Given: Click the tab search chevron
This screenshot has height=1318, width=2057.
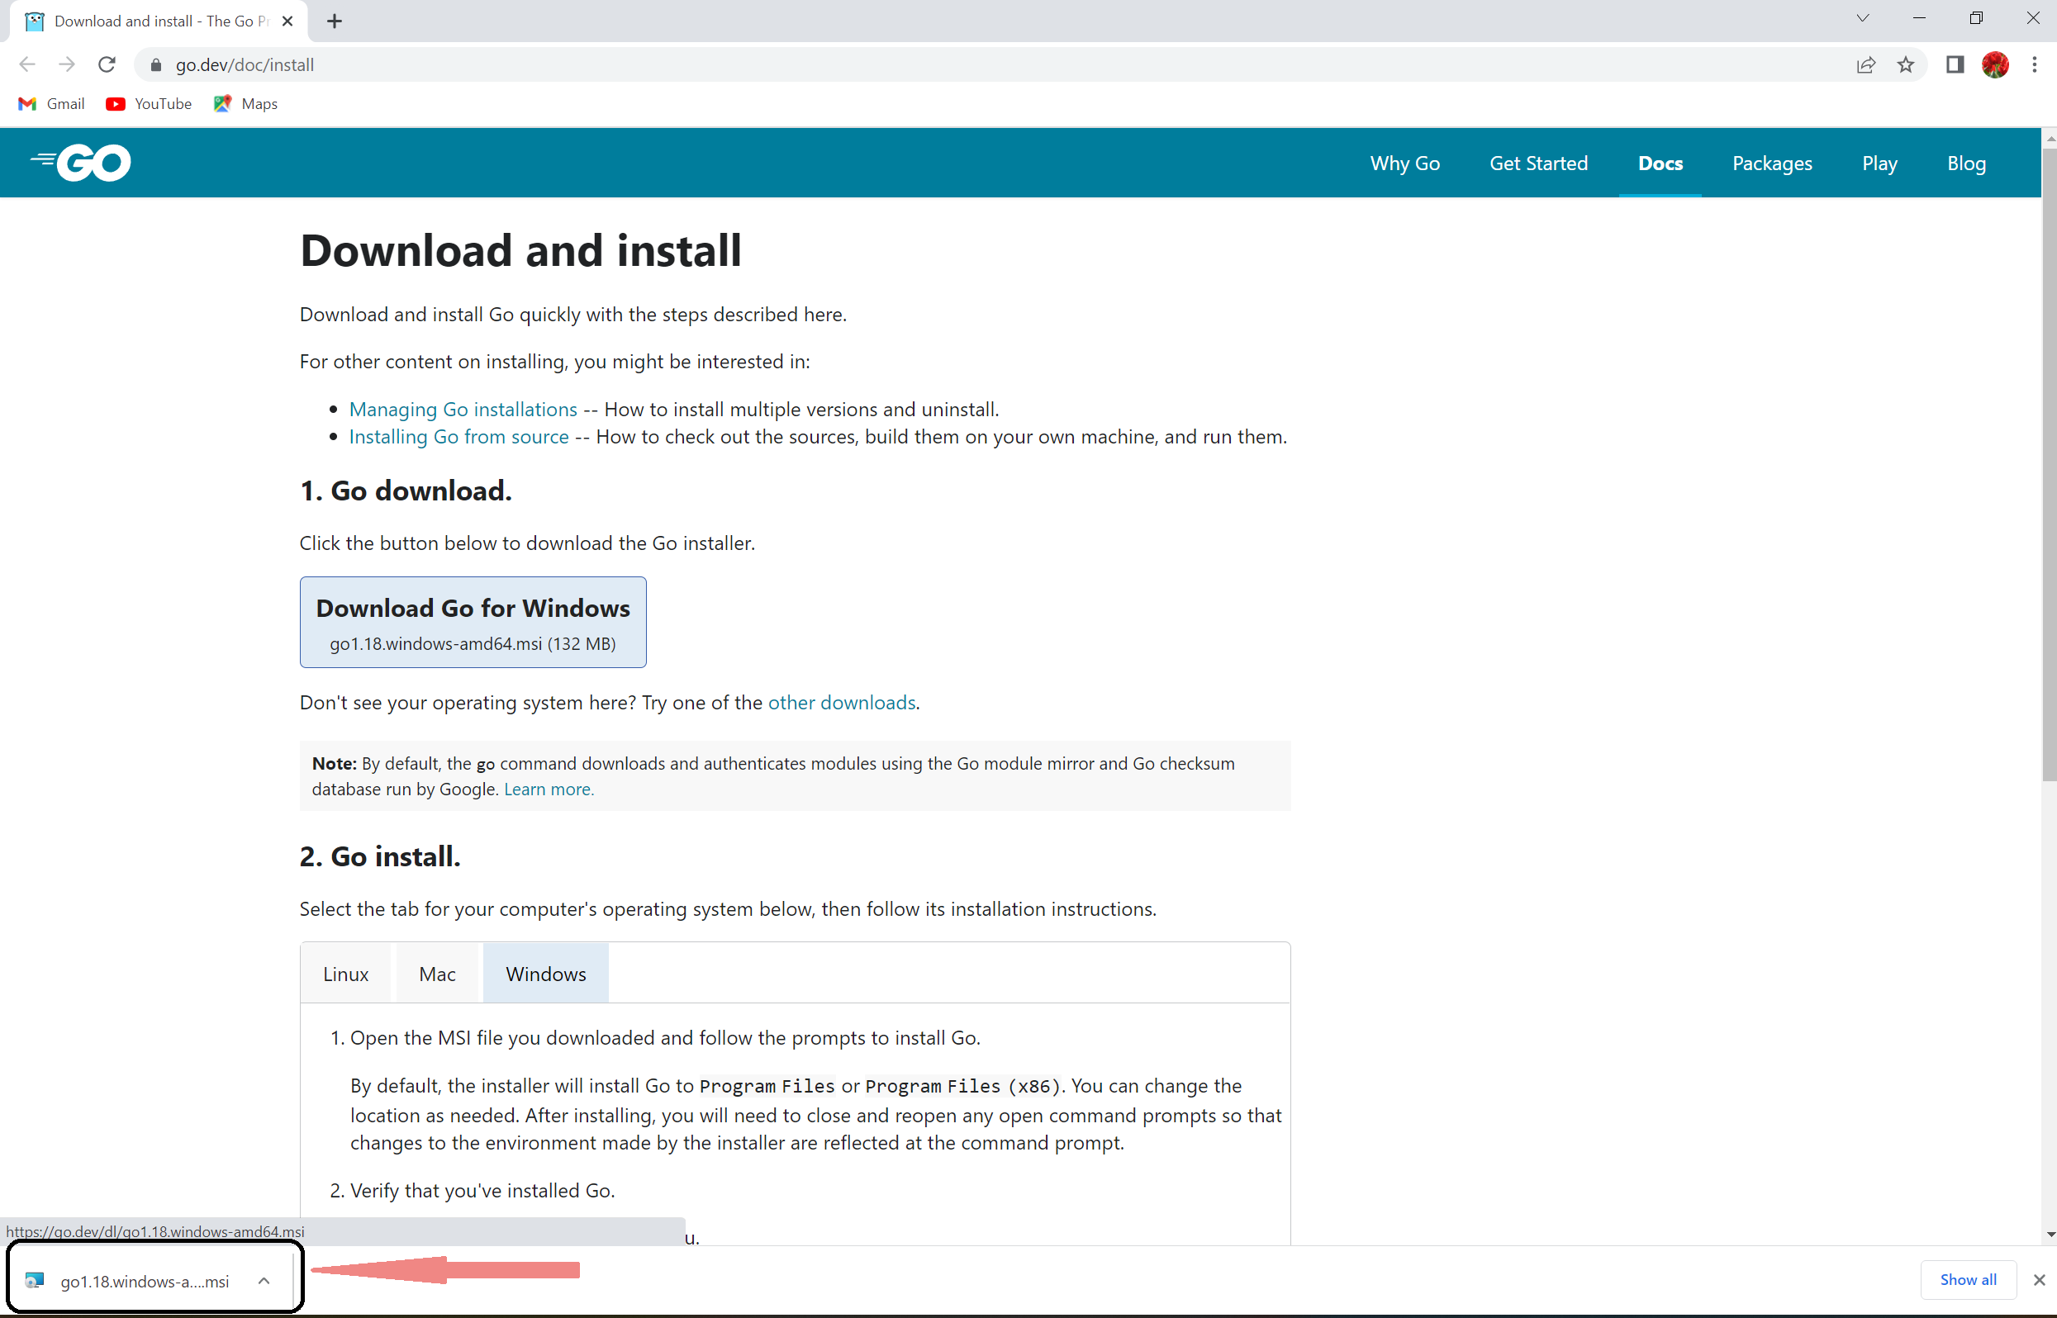Looking at the screenshot, I should click(1862, 18).
